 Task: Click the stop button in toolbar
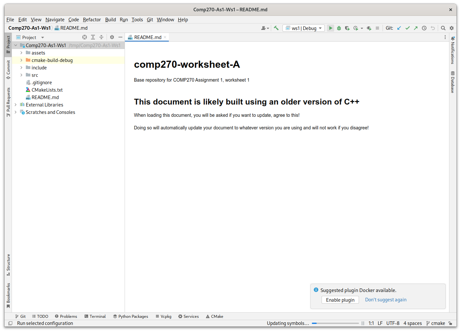[377, 28]
